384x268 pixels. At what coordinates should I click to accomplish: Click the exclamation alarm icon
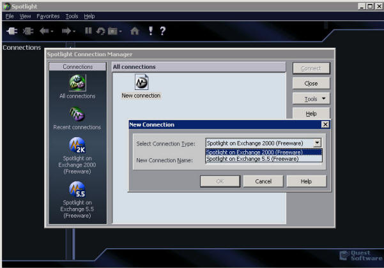point(151,31)
